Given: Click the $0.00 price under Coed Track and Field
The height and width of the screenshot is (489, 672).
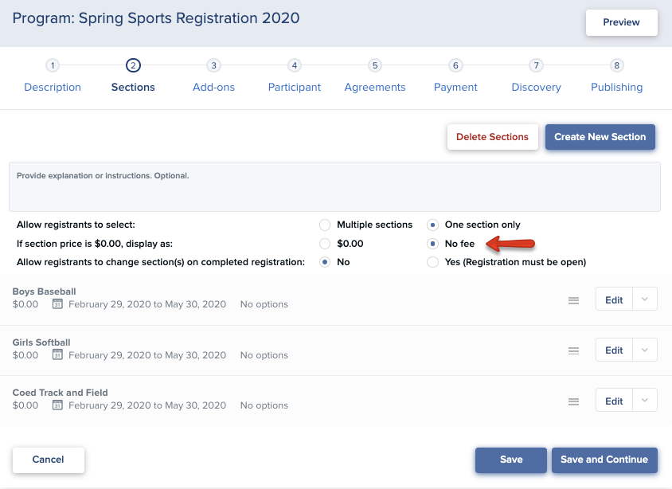Looking at the screenshot, I should point(25,405).
